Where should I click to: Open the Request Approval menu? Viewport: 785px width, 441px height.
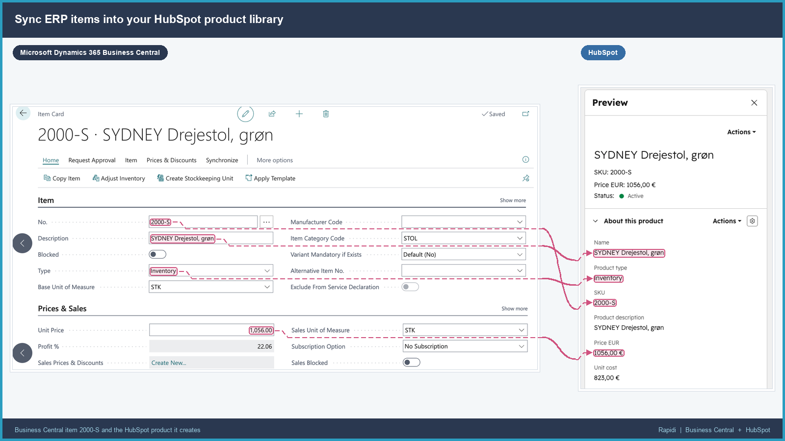click(x=92, y=160)
